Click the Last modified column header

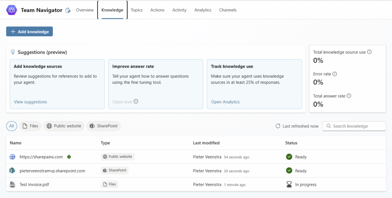tap(206, 143)
